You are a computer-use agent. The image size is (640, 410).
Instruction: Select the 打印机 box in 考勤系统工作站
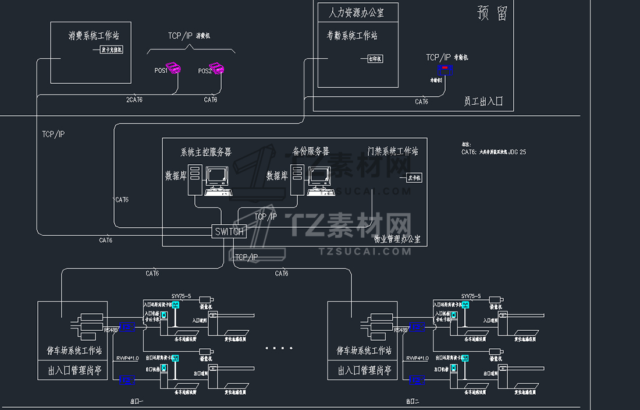(375, 59)
